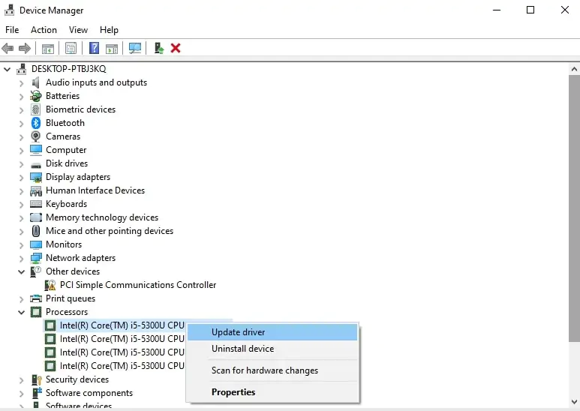The width and height of the screenshot is (580, 411).
Task: Close the Device Manager window
Action: click(565, 10)
